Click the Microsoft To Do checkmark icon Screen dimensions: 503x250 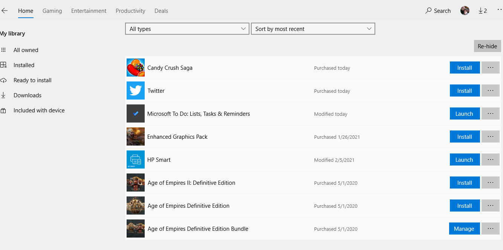pos(136,113)
